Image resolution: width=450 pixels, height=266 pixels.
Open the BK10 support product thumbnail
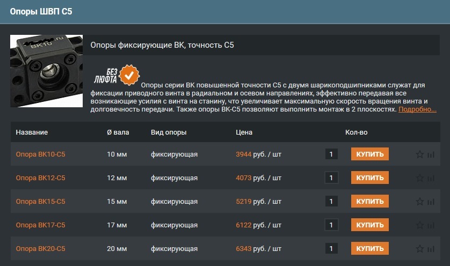46,71
